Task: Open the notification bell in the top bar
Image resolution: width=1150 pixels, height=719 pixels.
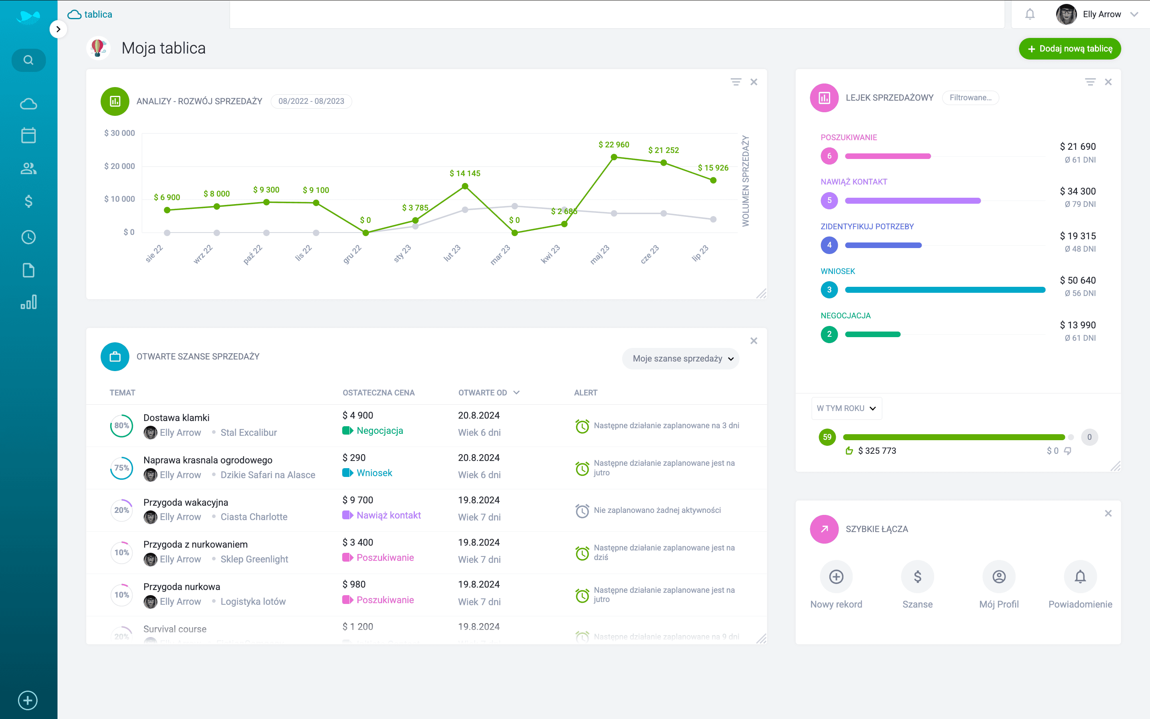Action: pos(1030,14)
